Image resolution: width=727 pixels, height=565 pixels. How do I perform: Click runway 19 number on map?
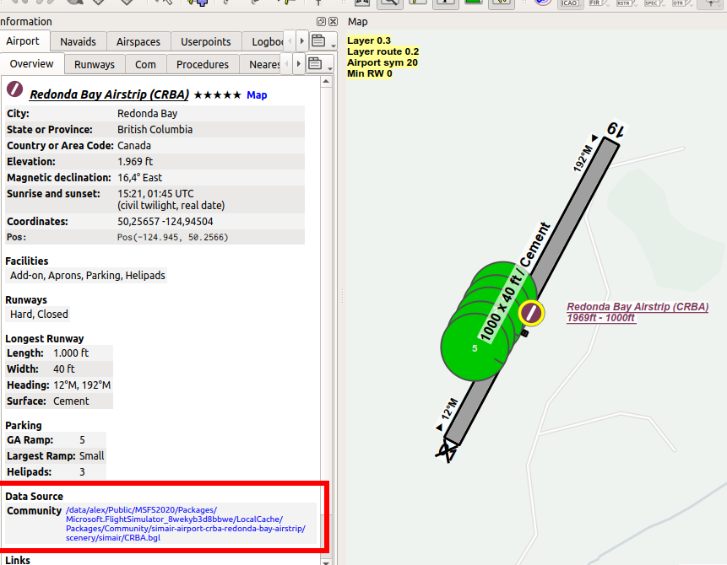[x=616, y=129]
